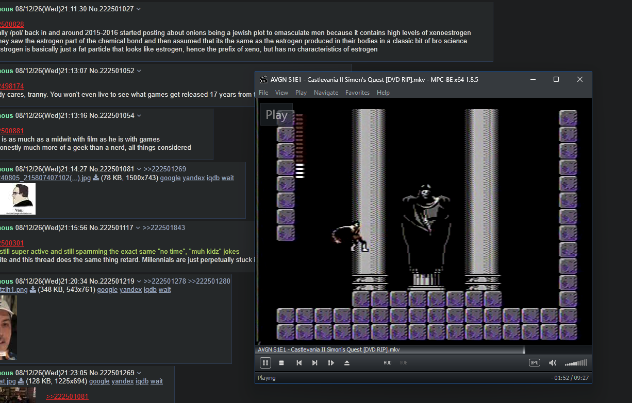Stop the video in MPC-BE
This screenshot has height=403, width=632.
(281, 363)
